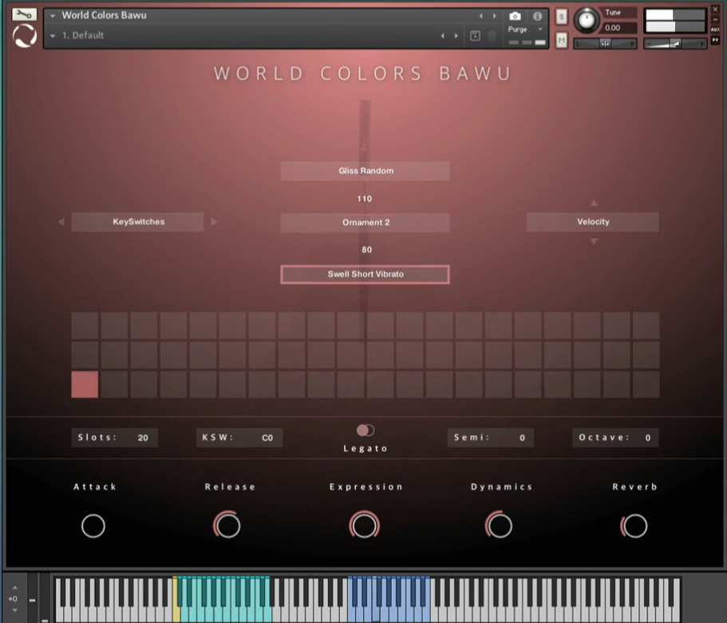The image size is (727, 623).
Task: Toggle the Legato switch
Action: [365, 431]
